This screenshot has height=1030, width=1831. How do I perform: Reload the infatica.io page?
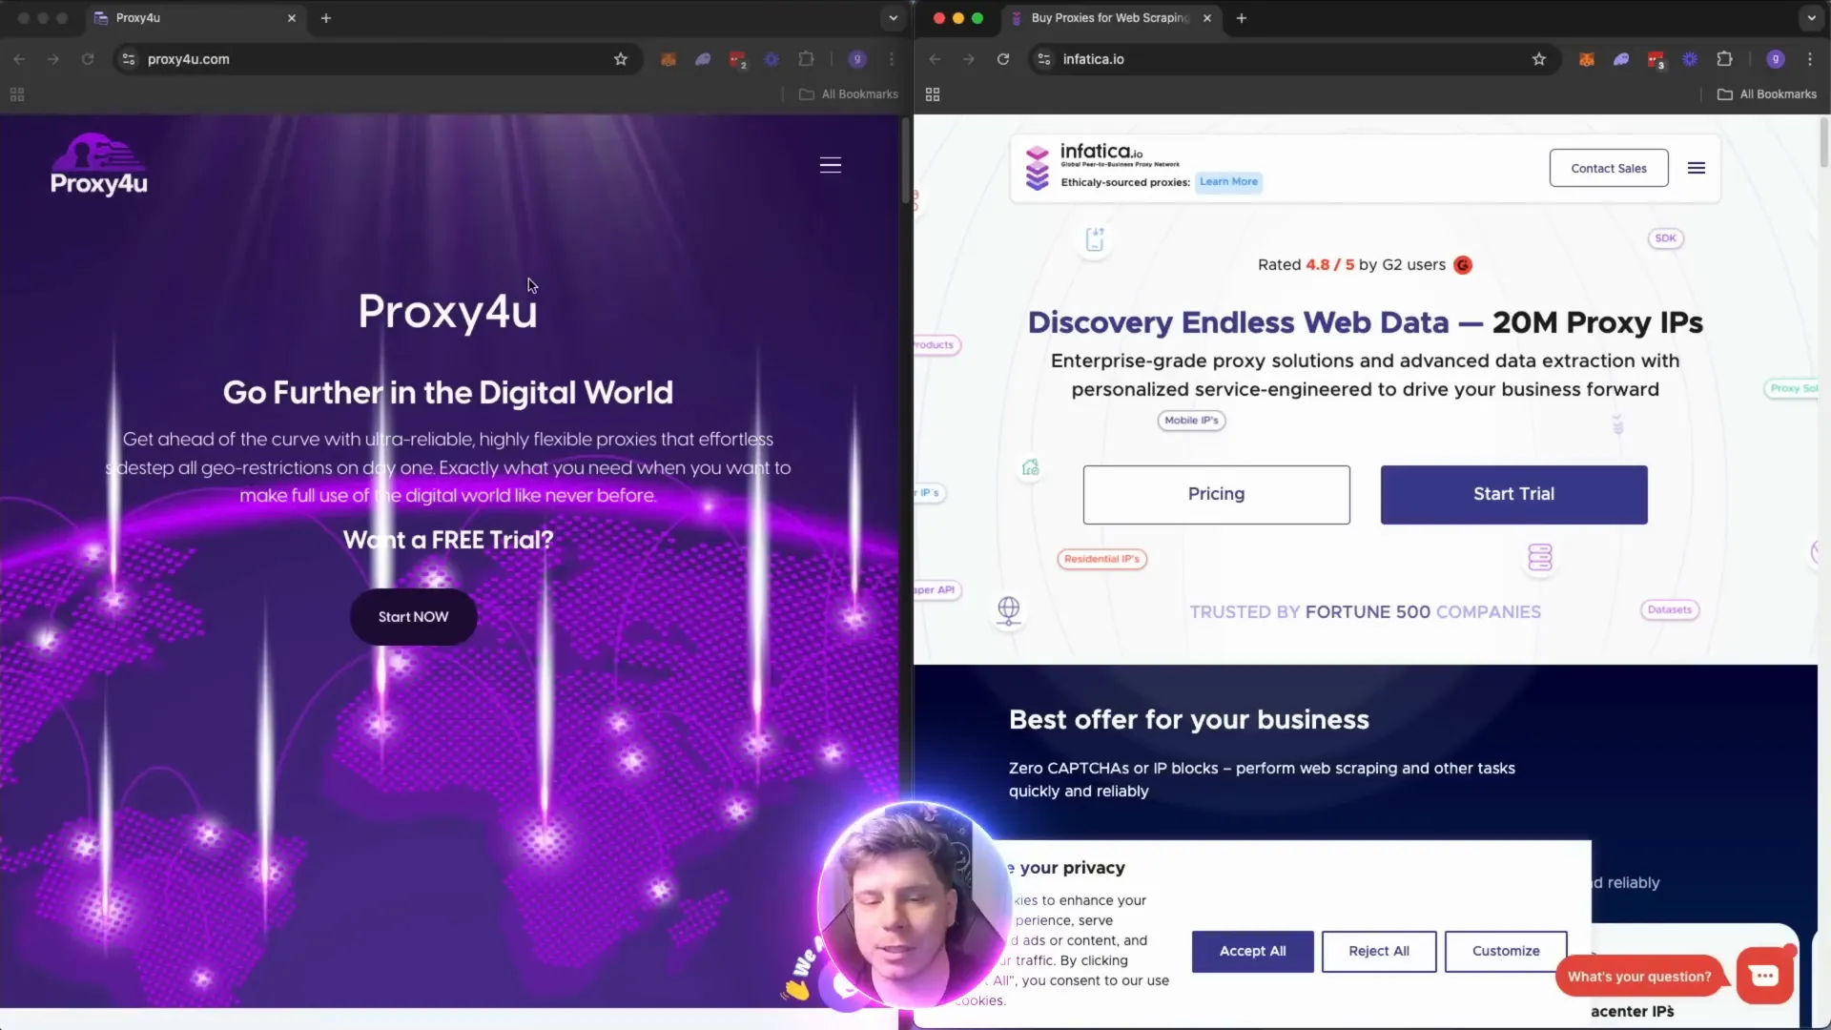tap(1003, 59)
